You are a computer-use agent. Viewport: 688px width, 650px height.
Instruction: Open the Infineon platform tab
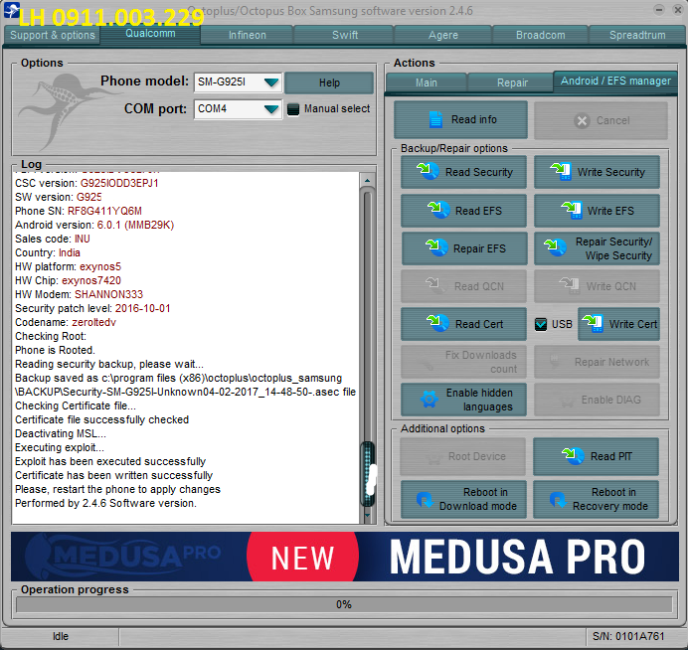(247, 35)
